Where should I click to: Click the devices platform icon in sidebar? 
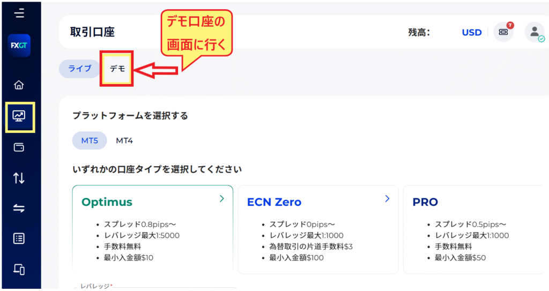click(x=19, y=270)
